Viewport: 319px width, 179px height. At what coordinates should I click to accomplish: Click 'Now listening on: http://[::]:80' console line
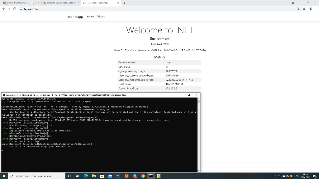click(x=31, y=126)
